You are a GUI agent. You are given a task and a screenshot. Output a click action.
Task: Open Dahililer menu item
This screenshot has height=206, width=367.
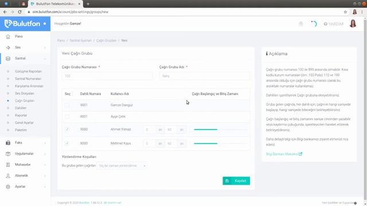point(21,108)
